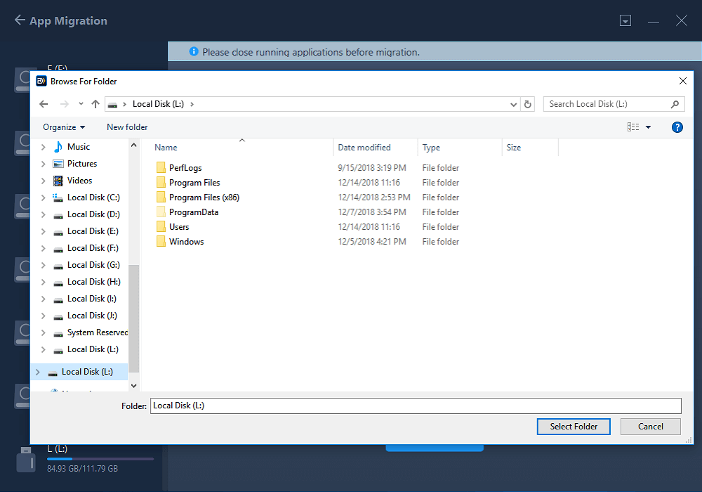Minimize the App Migration window
The height and width of the screenshot is (492, 702).
(653, 21)
